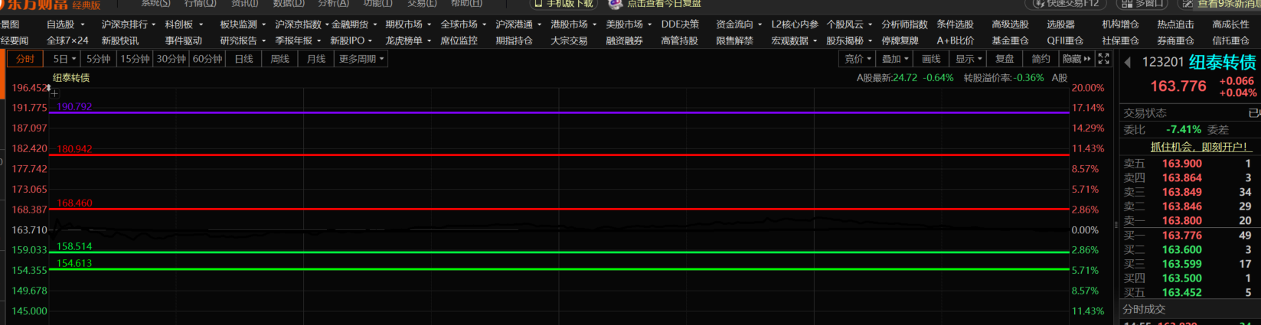Click the 隐藏 hide panel arrows button

coord(1076,59)
